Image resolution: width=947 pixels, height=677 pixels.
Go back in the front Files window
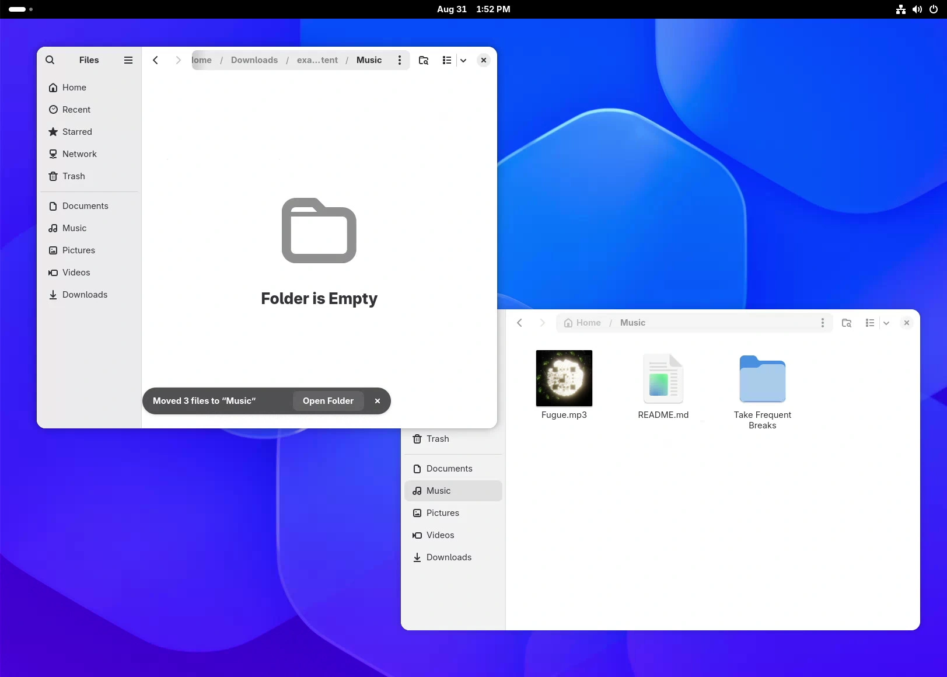coord(155,60)
